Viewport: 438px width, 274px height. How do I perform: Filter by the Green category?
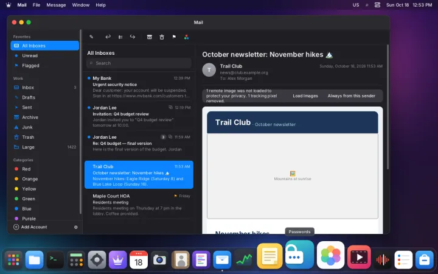click(x=44, y=198)
